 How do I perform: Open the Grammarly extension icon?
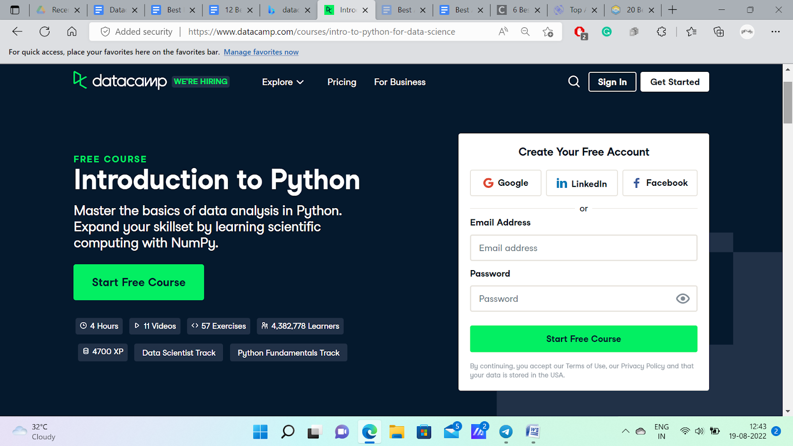coord(607,32)
